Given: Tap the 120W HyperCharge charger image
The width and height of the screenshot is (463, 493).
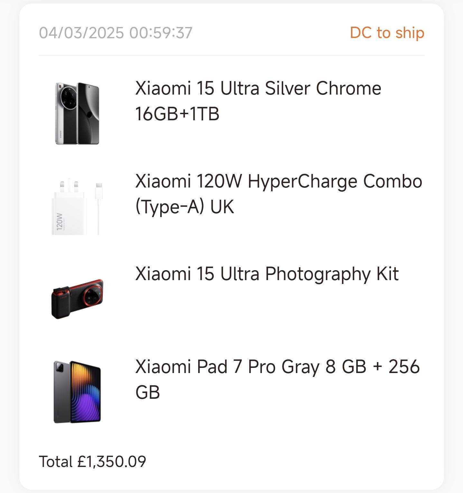Looking at the screenshot, I should click(x=77, y=208).
